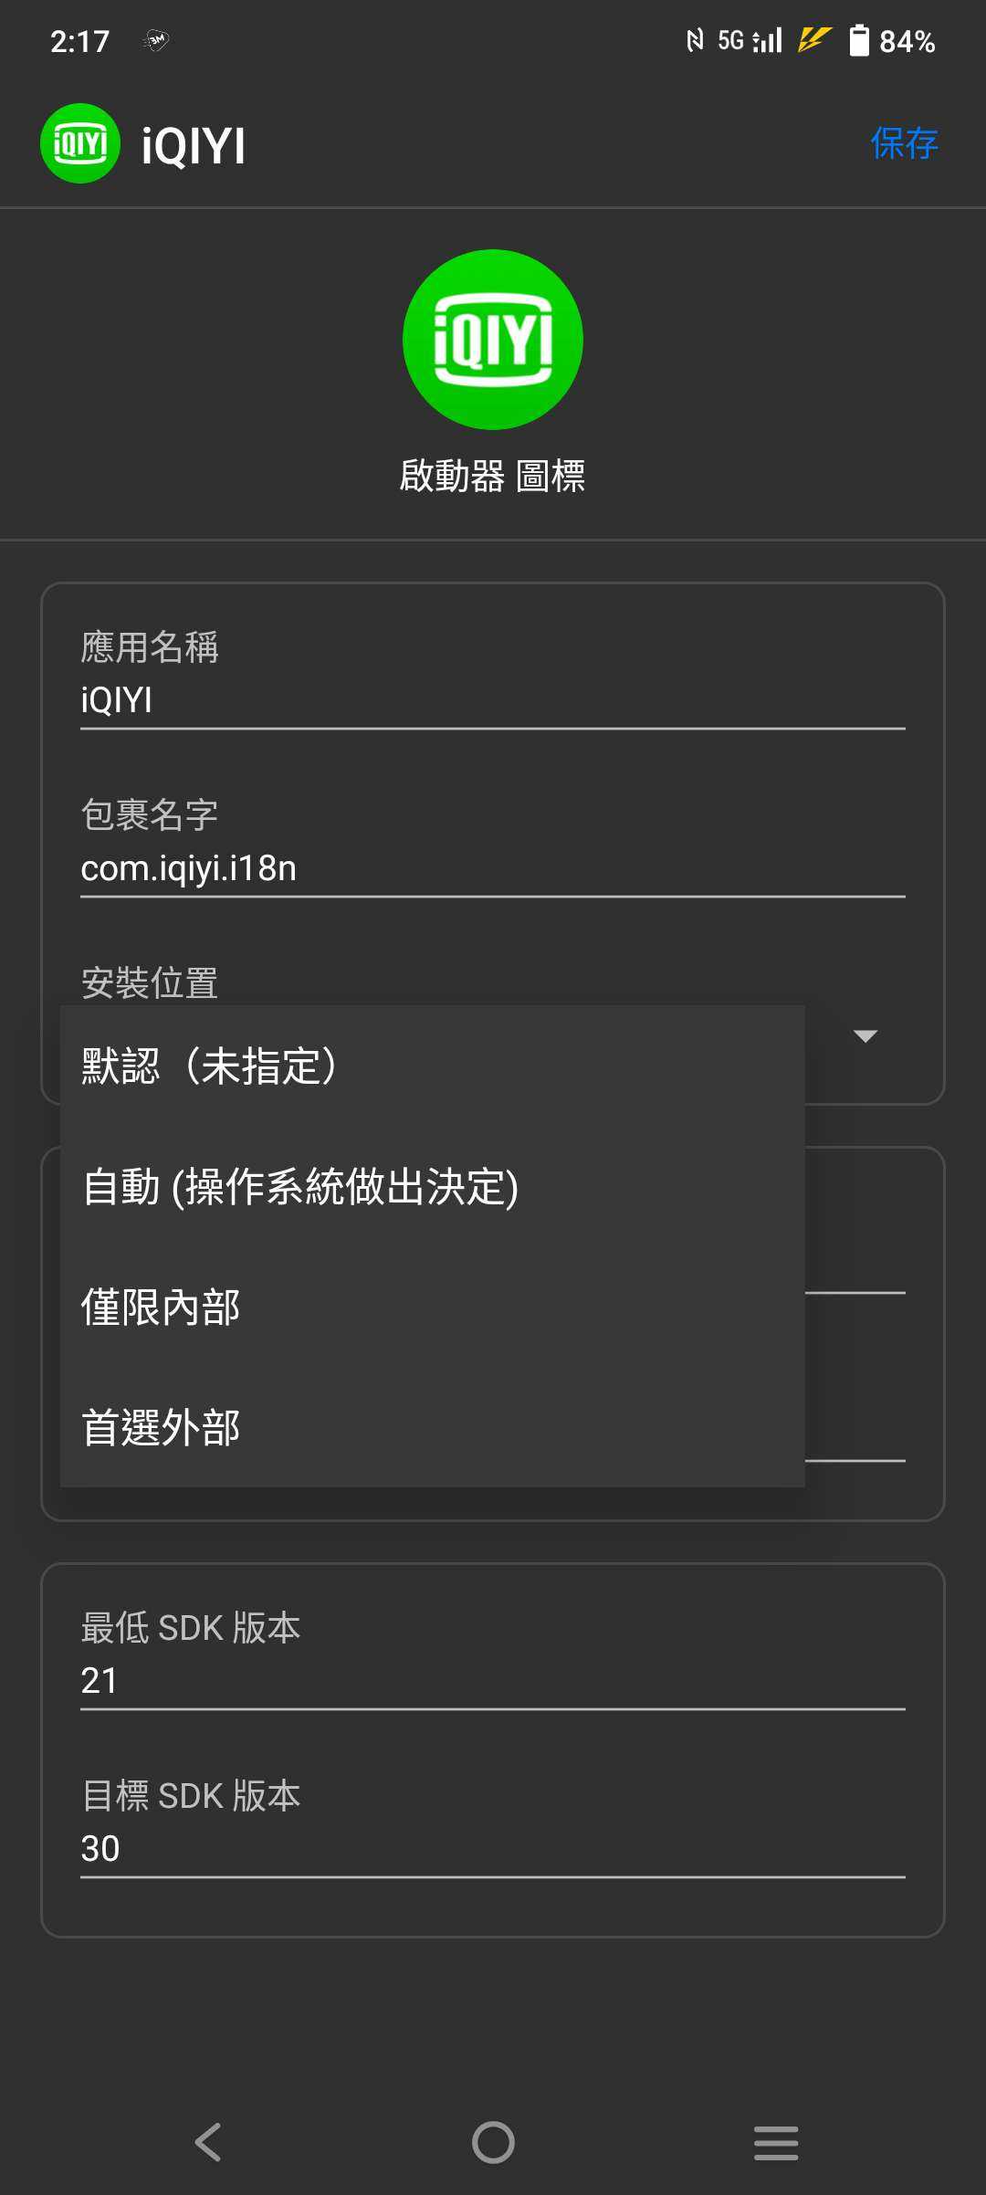The image size is (986, 2195).
Task: Collapse the 安裝位置 dropdown arrow
Action: pyautogui.click(x=865, y=1035)
